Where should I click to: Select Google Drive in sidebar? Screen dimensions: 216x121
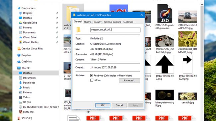click(x=30, y=23)
